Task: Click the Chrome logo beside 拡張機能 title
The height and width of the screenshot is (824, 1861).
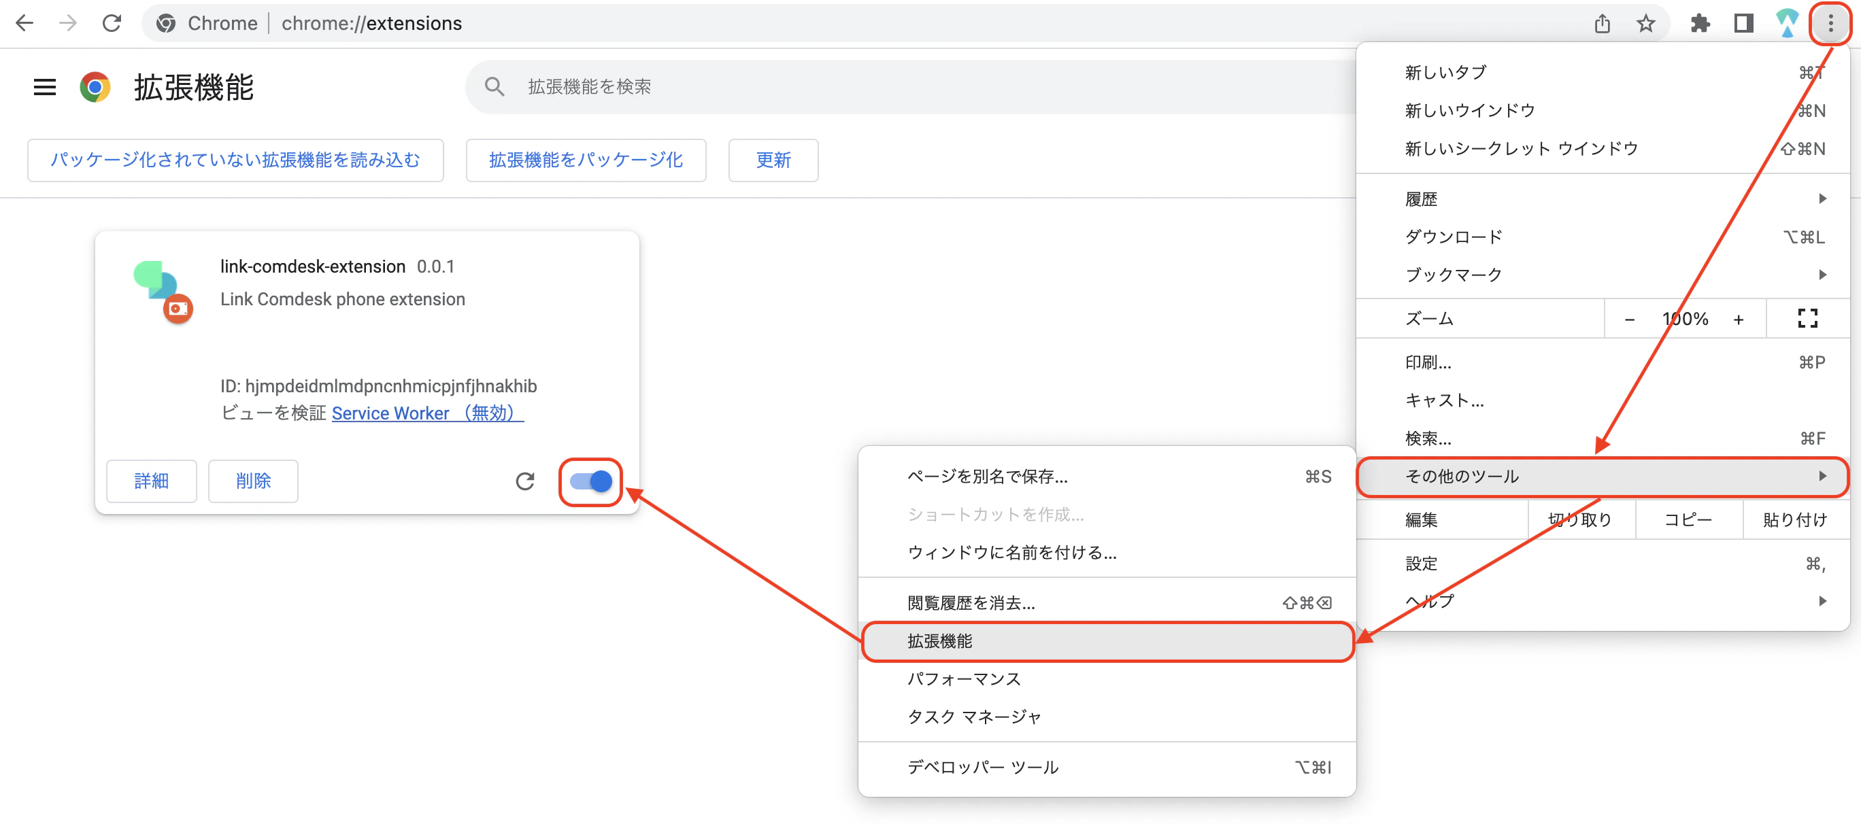Action: click(x=95, y=88)
